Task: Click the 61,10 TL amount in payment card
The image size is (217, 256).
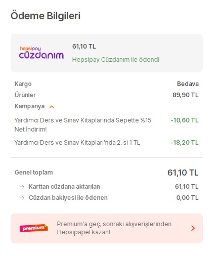Action: pos(84,47)
